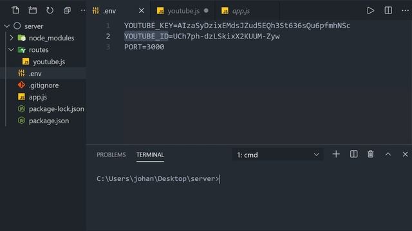Expand the node_modules folder
This screenshot has height=231, width=412.
tap(12, 38)
